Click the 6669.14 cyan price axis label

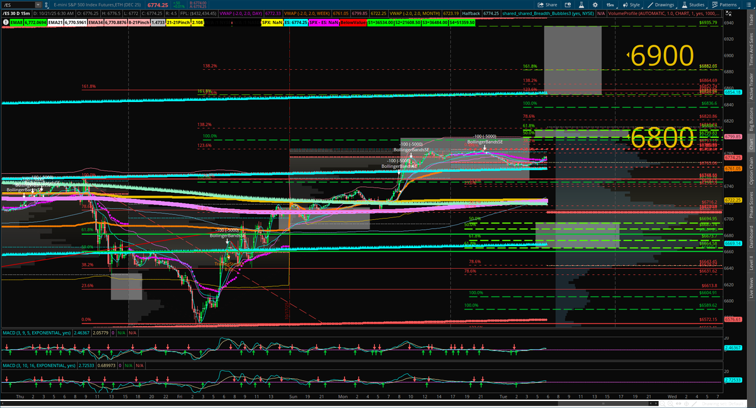click(x=732, y=243)
